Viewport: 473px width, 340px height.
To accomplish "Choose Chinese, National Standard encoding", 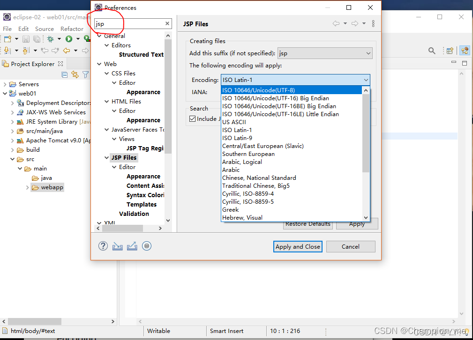I will pos(292,178).
